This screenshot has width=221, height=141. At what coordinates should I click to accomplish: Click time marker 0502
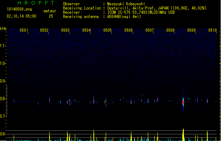click(x=44, y=30)
